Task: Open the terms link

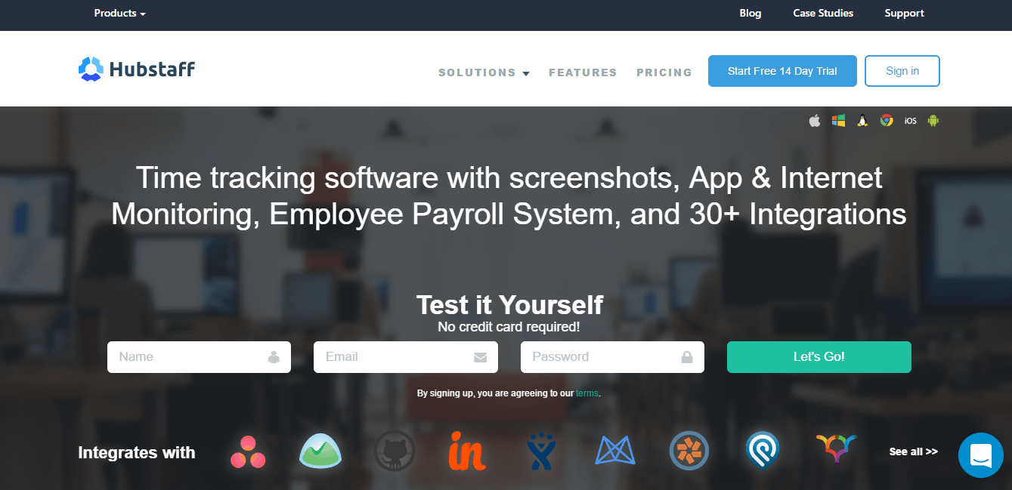Action: click(x=587, y=393)
